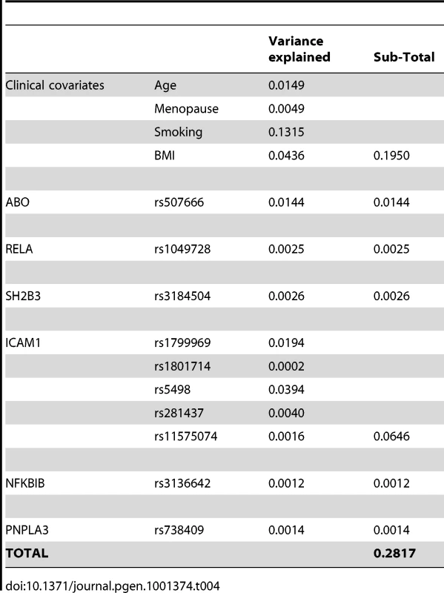The height and width of the screenshot is (593, 444).
Task: Click the ABO gene label
Action: point(17,202)
